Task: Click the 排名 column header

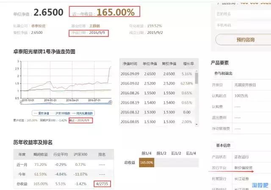Action: pyautogui.click(x=102, y=154)
